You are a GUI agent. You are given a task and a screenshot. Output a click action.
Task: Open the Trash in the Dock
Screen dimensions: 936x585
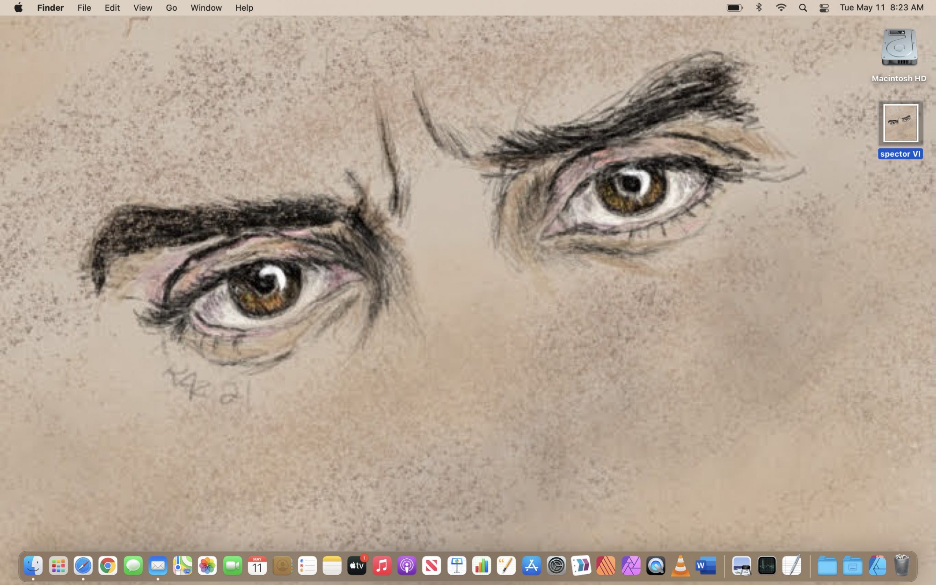[x=901, y=566]
